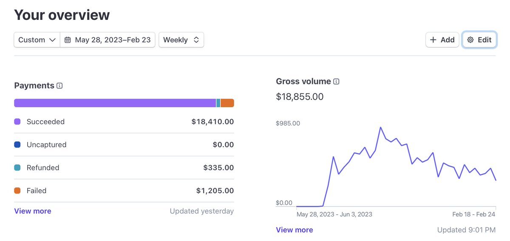Select the Succeeded payments row
Image resolution: width=510 pixels, height=241 pixels.
(x=124, y=122)
